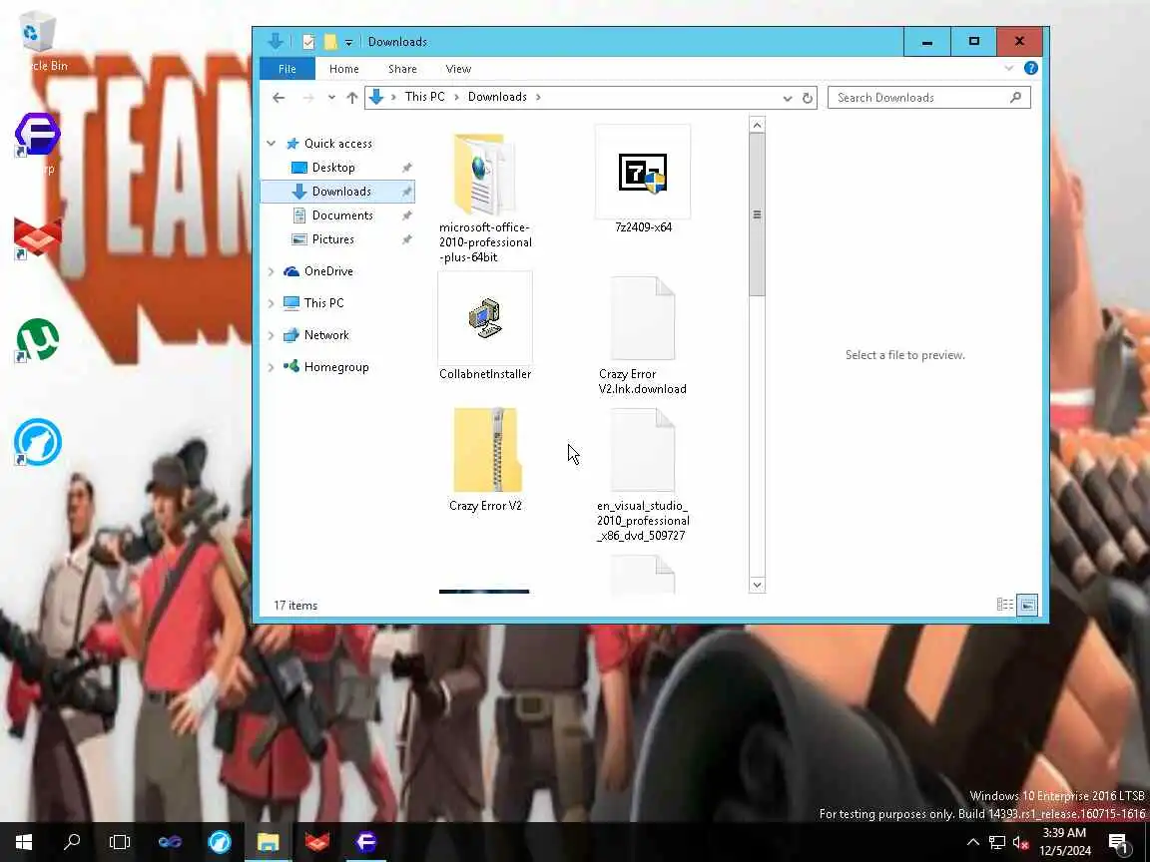1150x862 pixels.
Task: Open taskbar Search
Action: pos(72,841)
